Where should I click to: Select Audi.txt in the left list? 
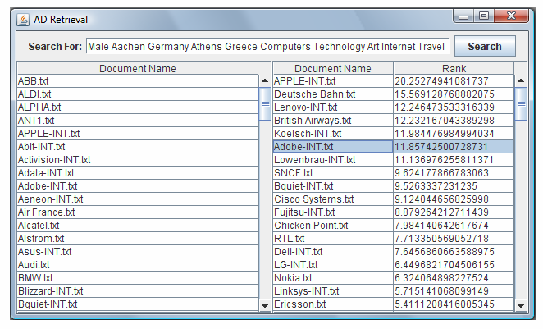pyautogui.click(x=138, y=265)
